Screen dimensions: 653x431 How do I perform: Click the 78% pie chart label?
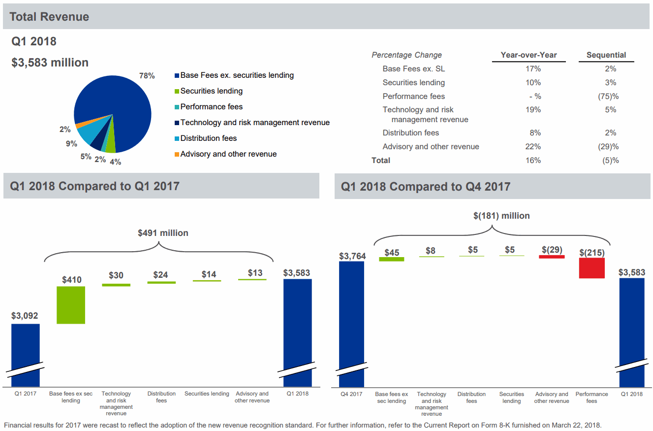147,76
